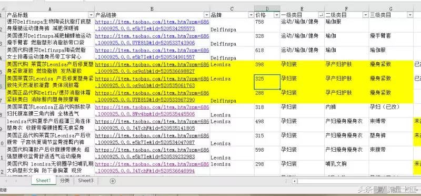
Task: Select the 孕妇（已改） cell
Action: [391, 111]
